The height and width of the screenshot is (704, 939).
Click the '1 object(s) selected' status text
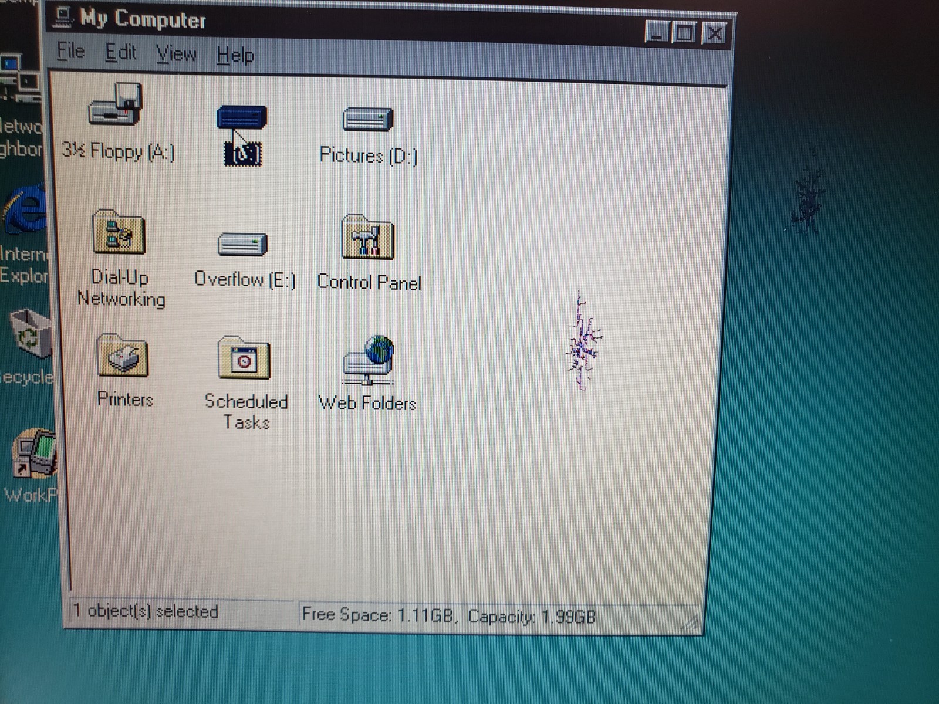tap(146, 611)
